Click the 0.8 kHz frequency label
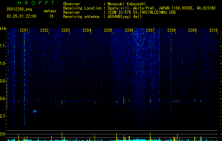This screenshot has height=141, width=222. coord(3,99)
